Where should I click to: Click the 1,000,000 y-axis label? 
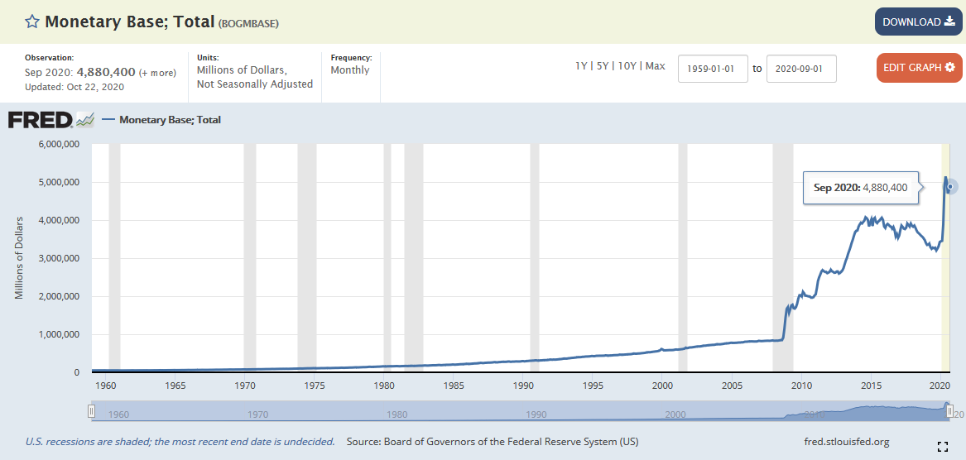(x=60, y=334)
